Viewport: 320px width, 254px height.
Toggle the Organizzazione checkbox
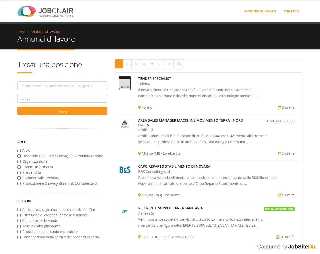[19, 161]
